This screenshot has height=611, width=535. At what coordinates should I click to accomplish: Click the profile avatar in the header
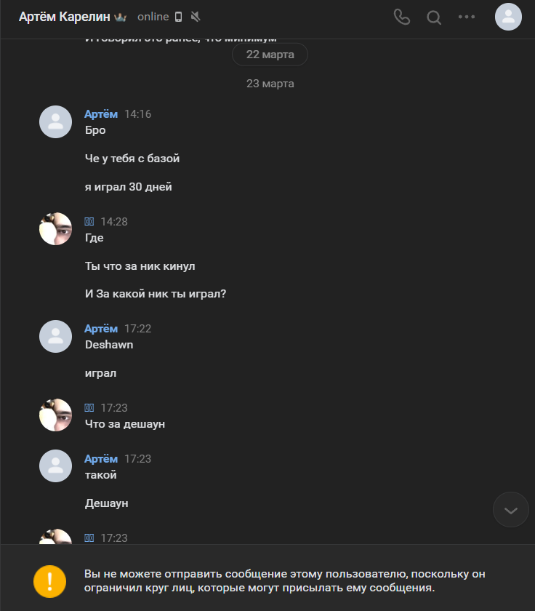[508, 17]
